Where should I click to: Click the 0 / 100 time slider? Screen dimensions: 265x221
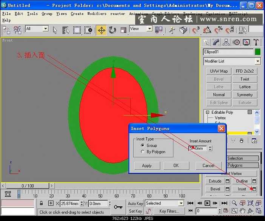28,186
